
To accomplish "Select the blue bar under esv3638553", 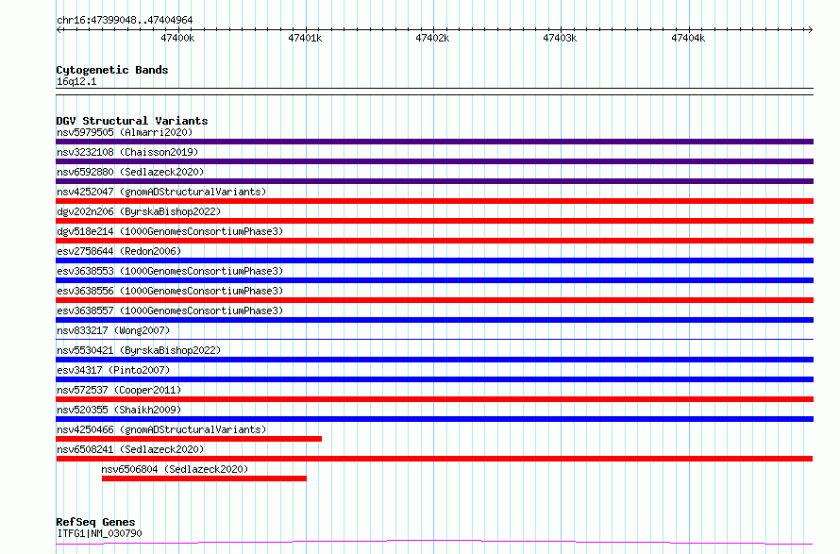I will tap(434, 280).
